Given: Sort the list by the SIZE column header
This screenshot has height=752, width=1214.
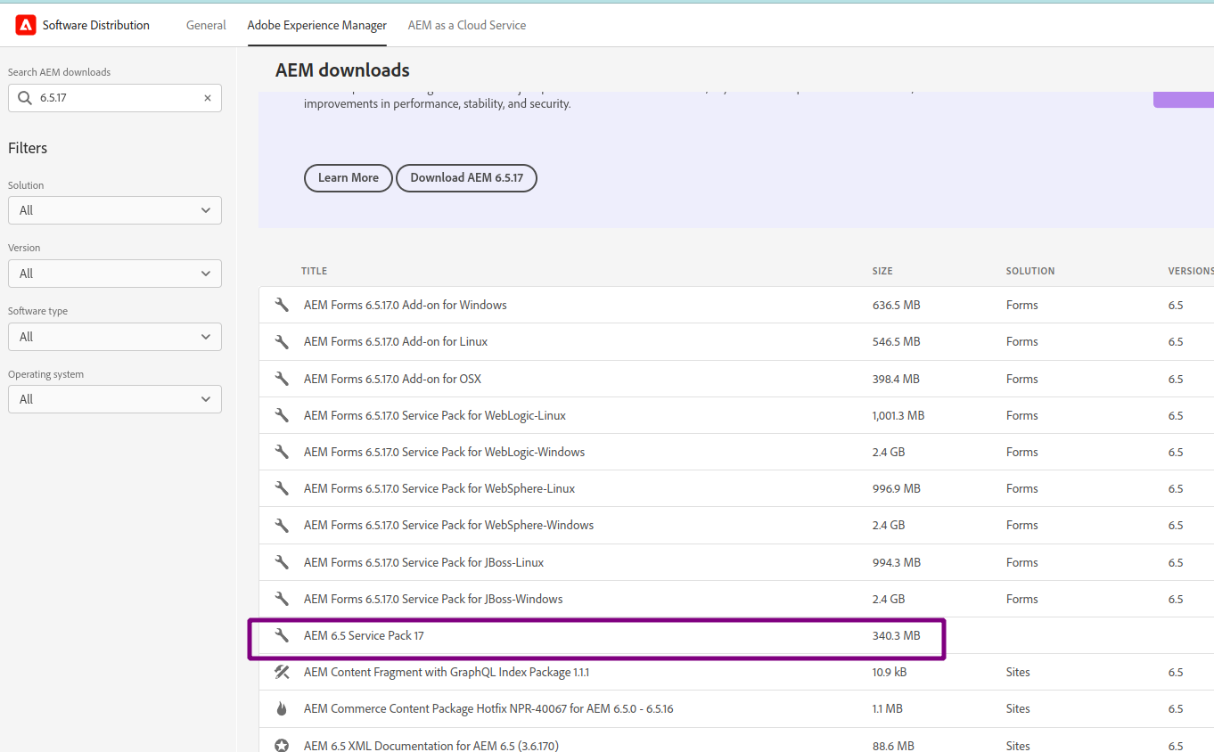Looking at the screenshot, I should click(882, 271).
